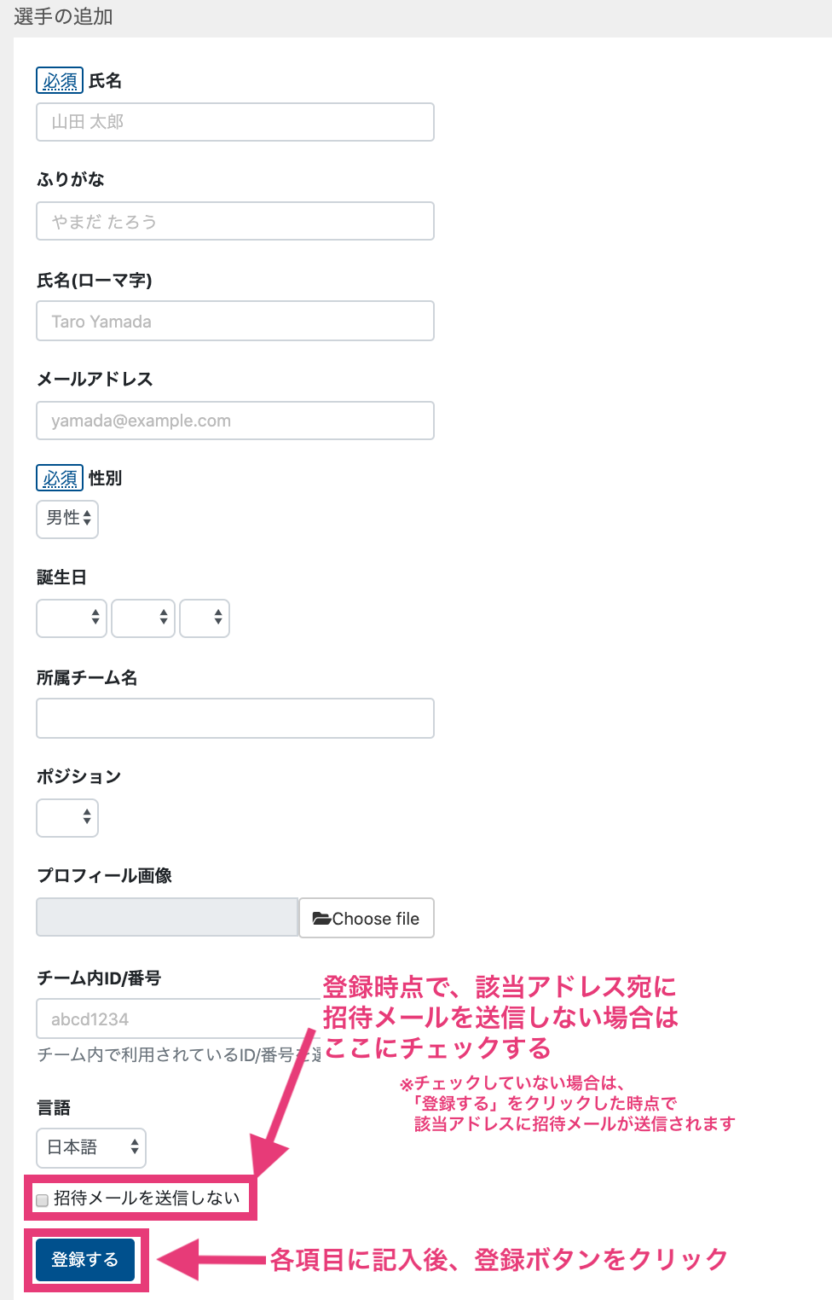Screen dimensions: 832x1300
Task: Click the 登録する button
Action: pos(85,1260)
